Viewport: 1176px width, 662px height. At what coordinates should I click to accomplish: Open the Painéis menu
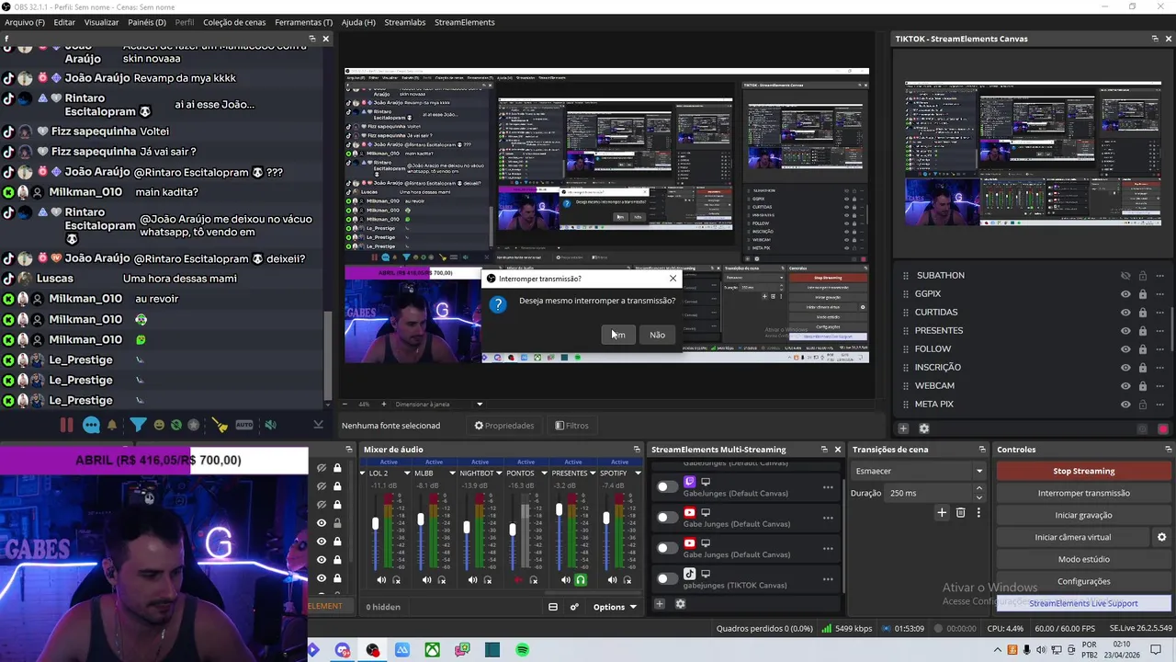click(x=147, y=22)
